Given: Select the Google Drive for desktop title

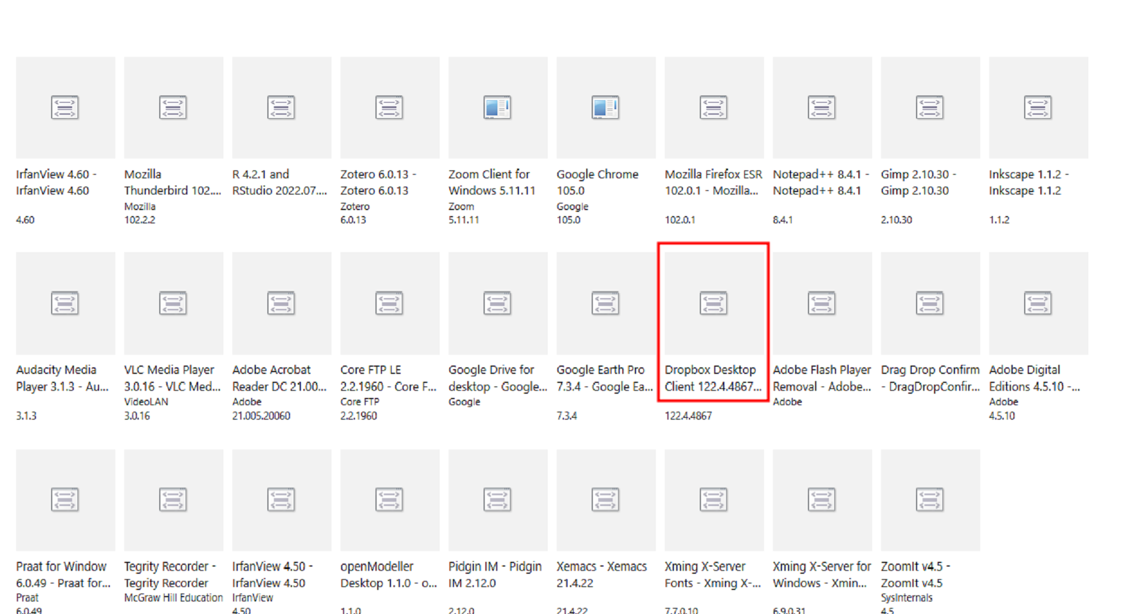Looking at the screenshot, I should pos(498,378).
